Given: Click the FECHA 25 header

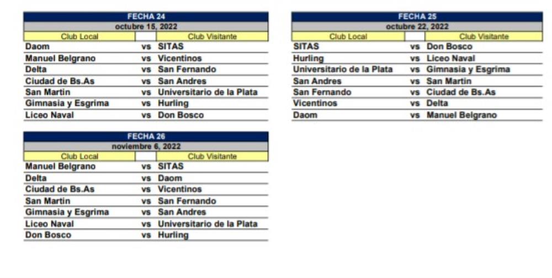Looking at the screenshot, I should coord(417,17).
